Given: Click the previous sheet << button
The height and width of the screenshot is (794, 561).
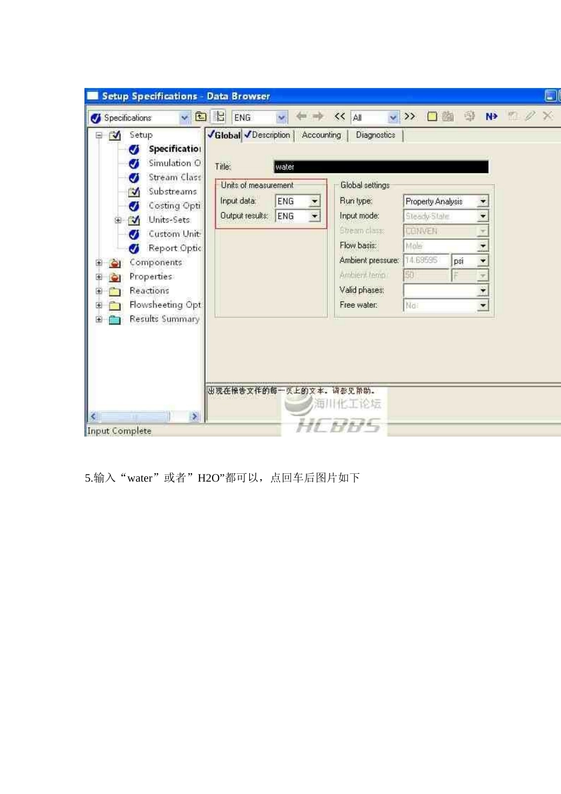Looking at the screenshot, I should [340, 116].
